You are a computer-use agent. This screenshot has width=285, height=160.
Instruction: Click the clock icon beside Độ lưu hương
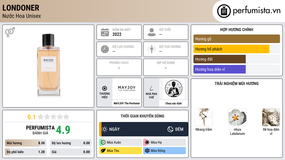pyautogui.click(x=105, y=49)
